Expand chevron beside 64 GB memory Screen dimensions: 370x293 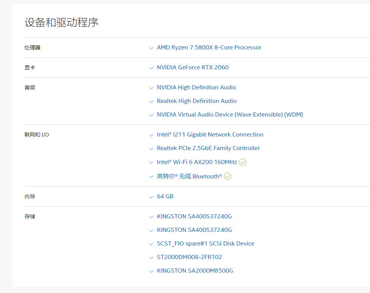(151, 197)
